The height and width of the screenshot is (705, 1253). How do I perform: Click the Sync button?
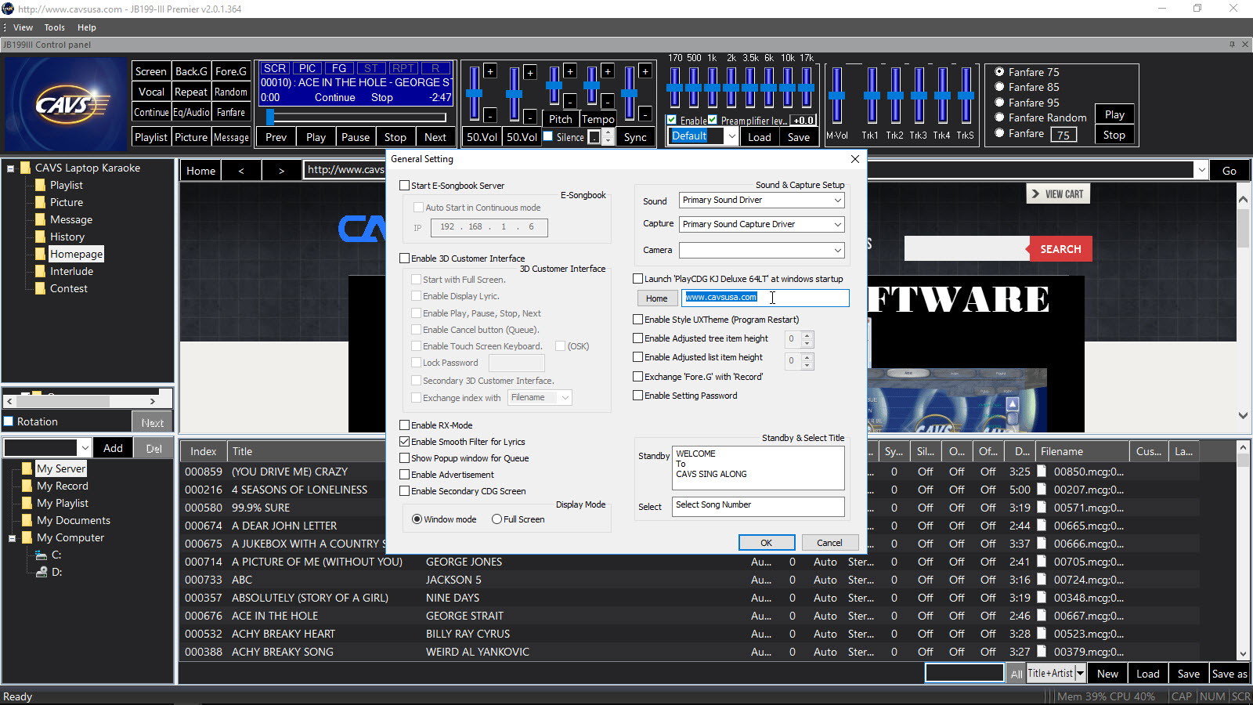click(x=635, y=137)
